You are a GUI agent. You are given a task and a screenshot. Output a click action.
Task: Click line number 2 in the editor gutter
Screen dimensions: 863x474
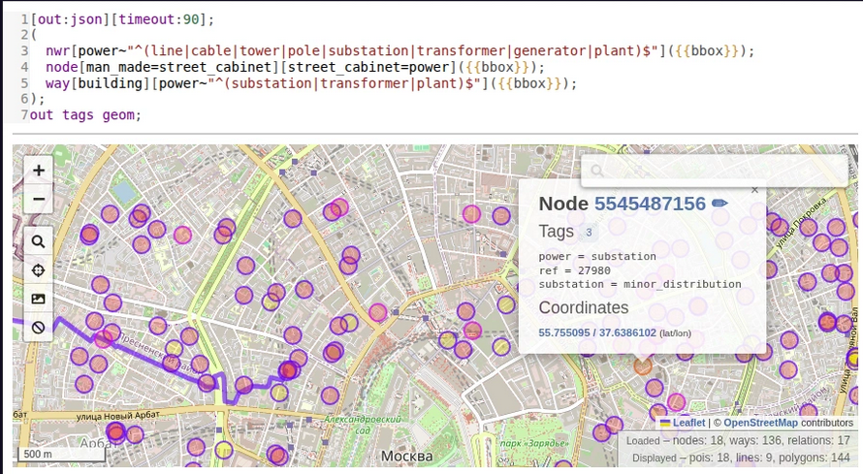[x=24, y=35]
